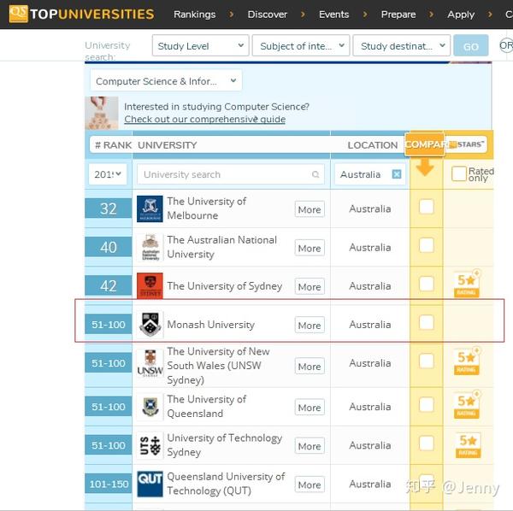Tick the Rated only checkbox
The width and height of the screenshot is (513, 511).
click(458, 173)
